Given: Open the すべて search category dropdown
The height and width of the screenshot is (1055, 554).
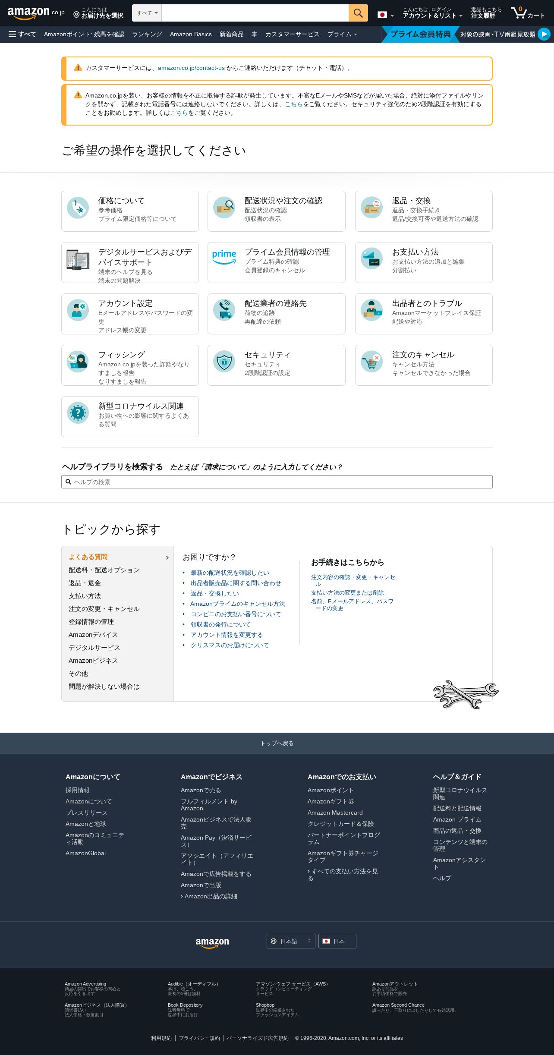Looking at the screenshot, I should pyautogui.click(x=147, y=13).
